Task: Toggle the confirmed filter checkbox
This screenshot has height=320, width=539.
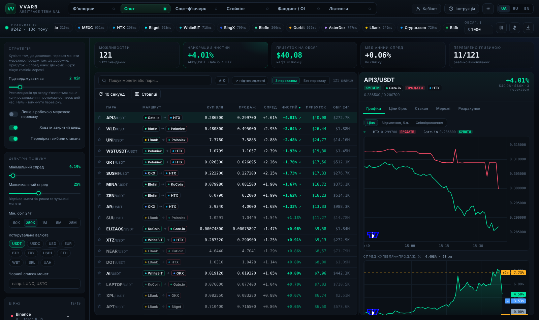Action: [x=250, y=81]
